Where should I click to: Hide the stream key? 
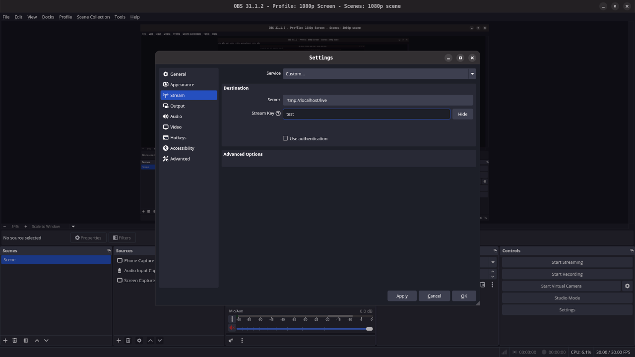pos(462,114)
